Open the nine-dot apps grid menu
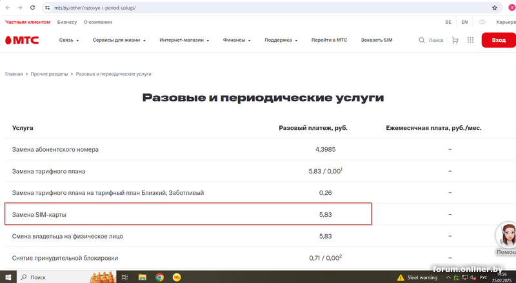The image size is (516, 283). click(x=470, y=40)
